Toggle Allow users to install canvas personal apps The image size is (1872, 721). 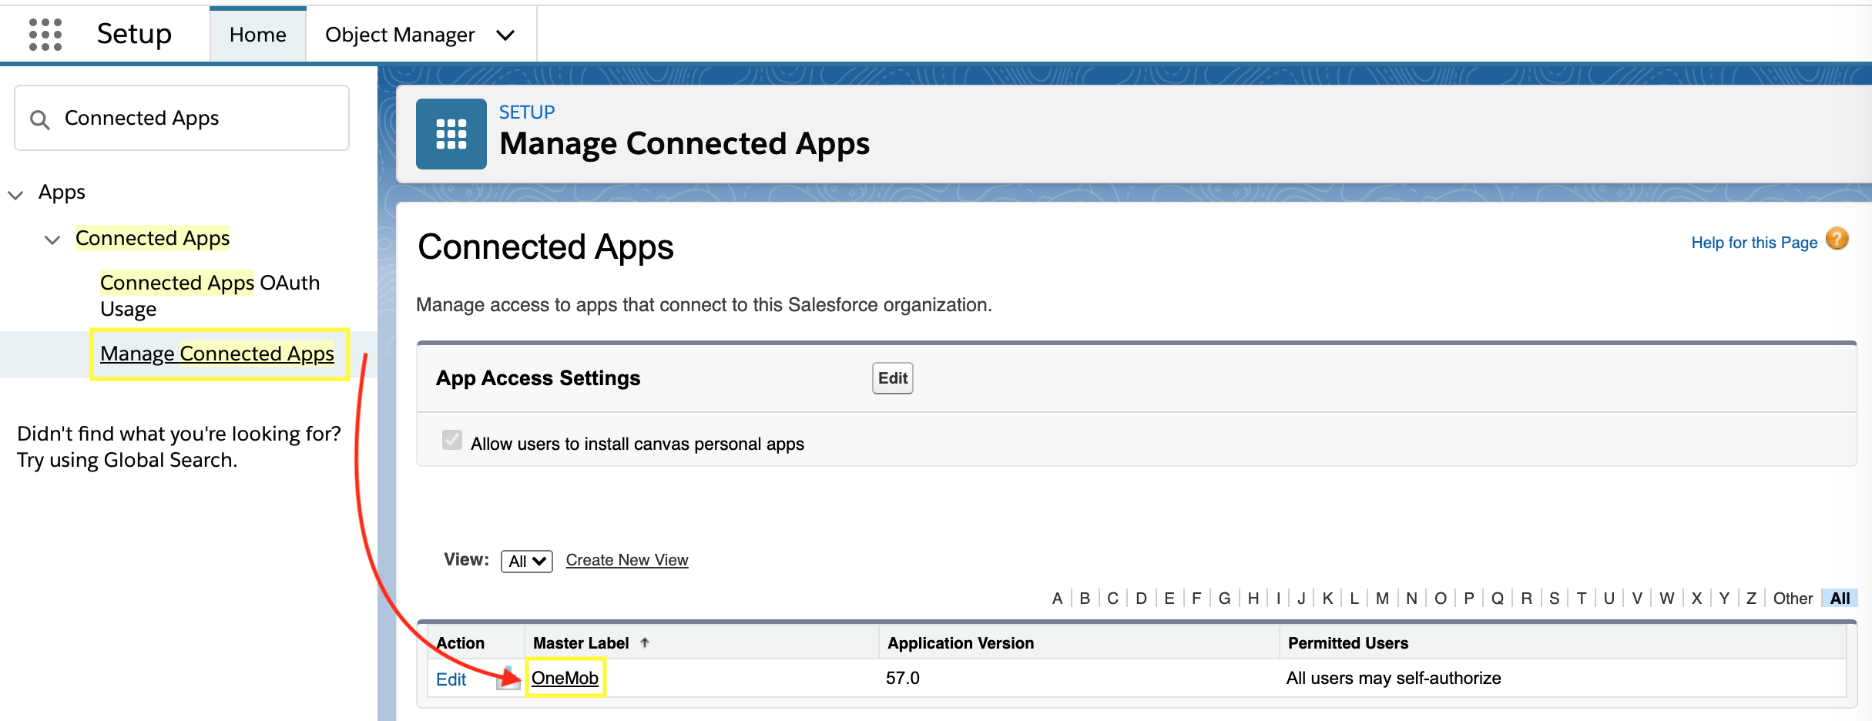[452, 441]
